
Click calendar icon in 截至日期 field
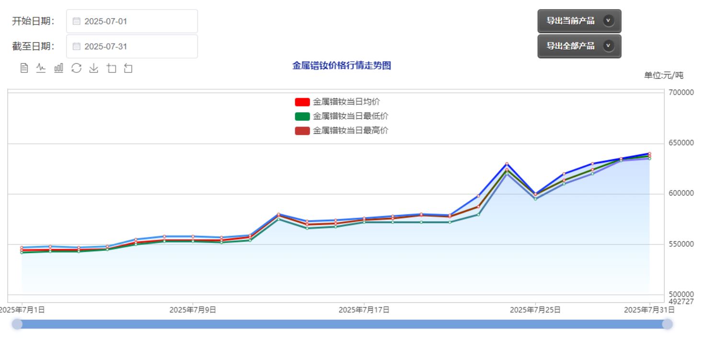pyautogui.click(x=76, y=47)
